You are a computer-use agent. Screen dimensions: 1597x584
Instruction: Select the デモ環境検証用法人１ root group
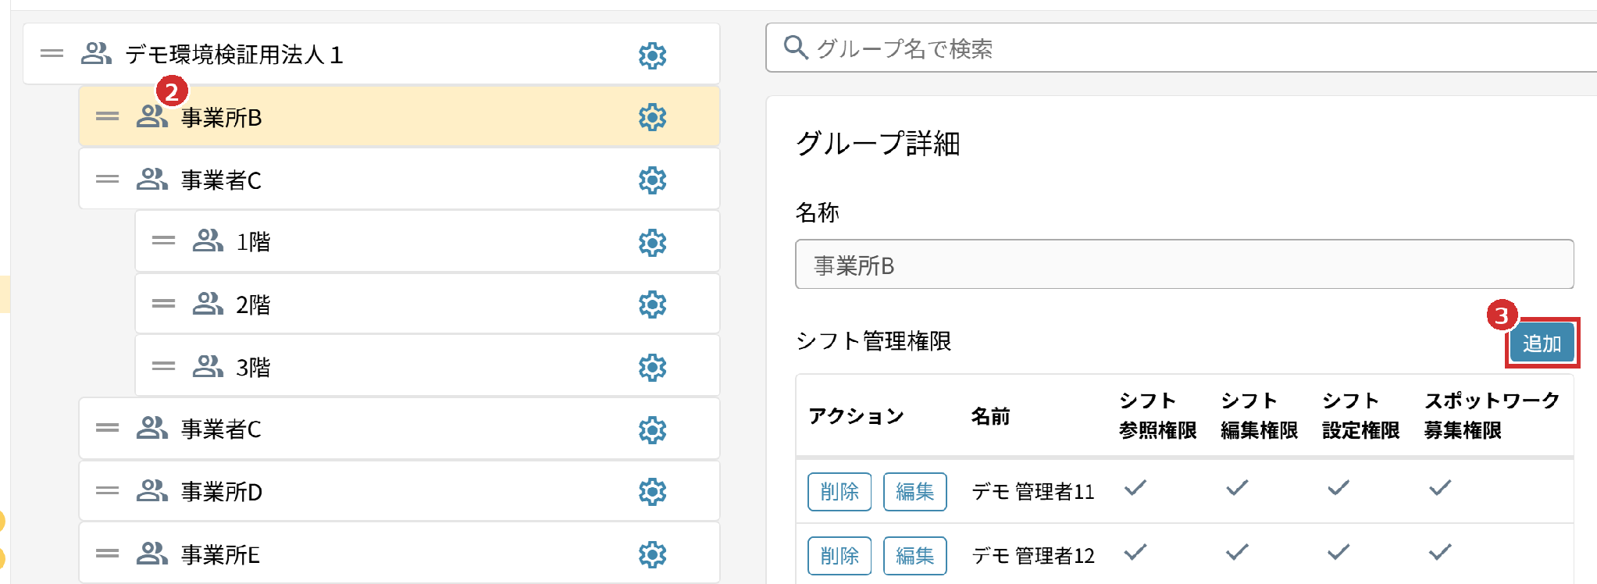[372, 54]
